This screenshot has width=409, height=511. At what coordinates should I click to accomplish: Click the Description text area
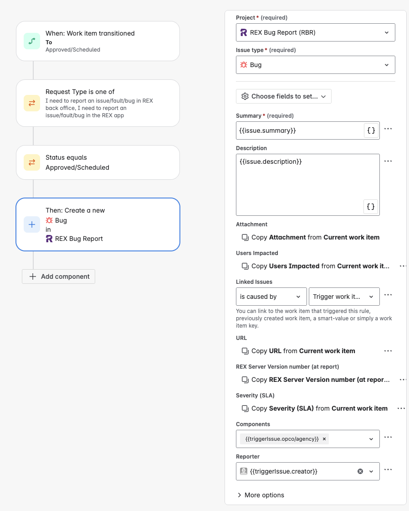tap(308, 185)
